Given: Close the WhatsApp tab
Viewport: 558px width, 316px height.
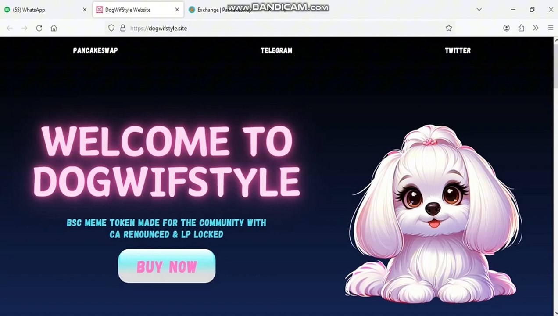Looking at the screenshot, I should pyautogui.click(x=85, y=10).
